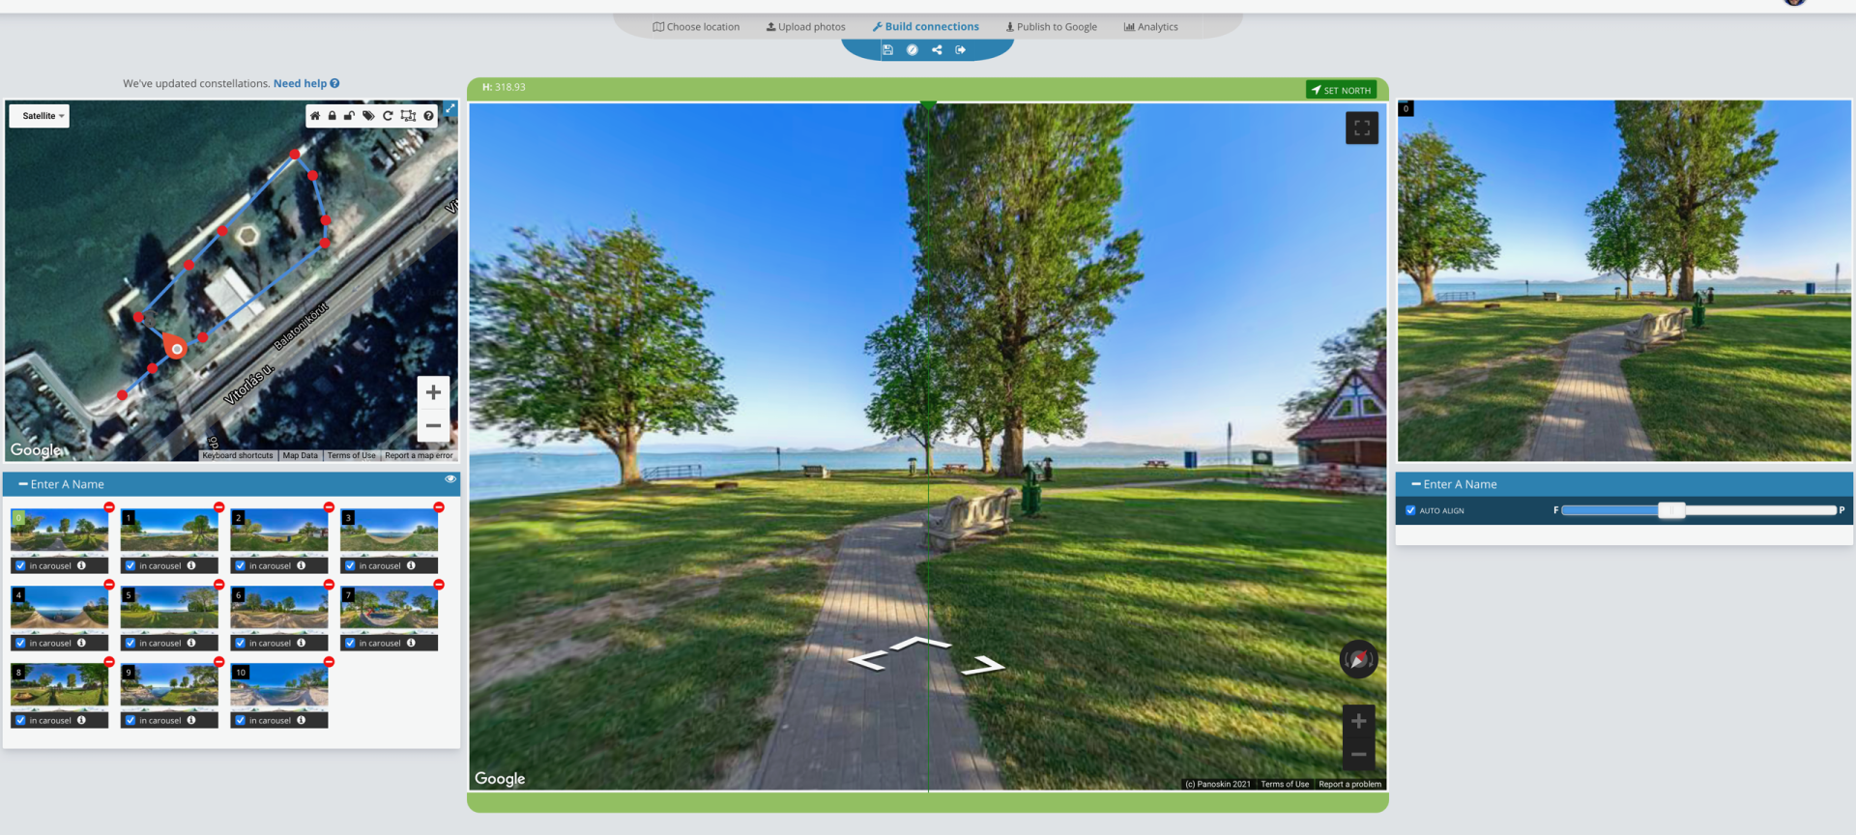Click the question mark help icon on map
This screenshot has height=835, width=1856.
click(428, 116)
